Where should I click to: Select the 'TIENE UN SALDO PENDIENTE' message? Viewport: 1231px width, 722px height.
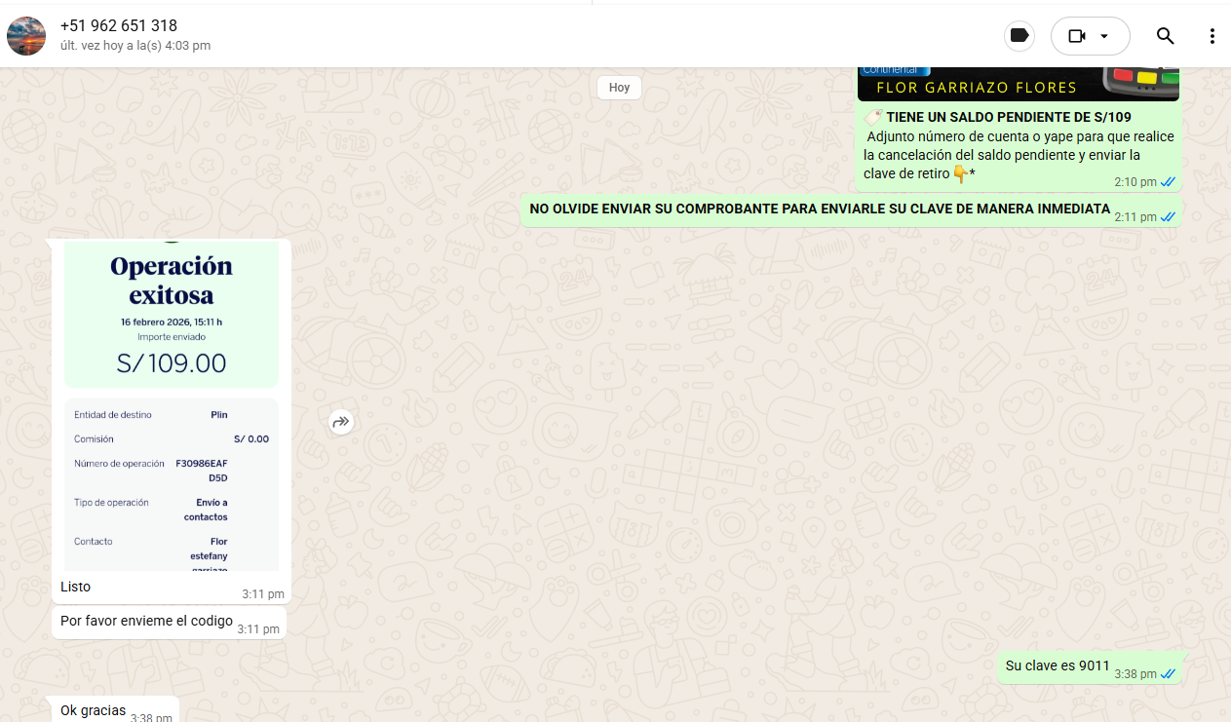tap(1009, 118)
